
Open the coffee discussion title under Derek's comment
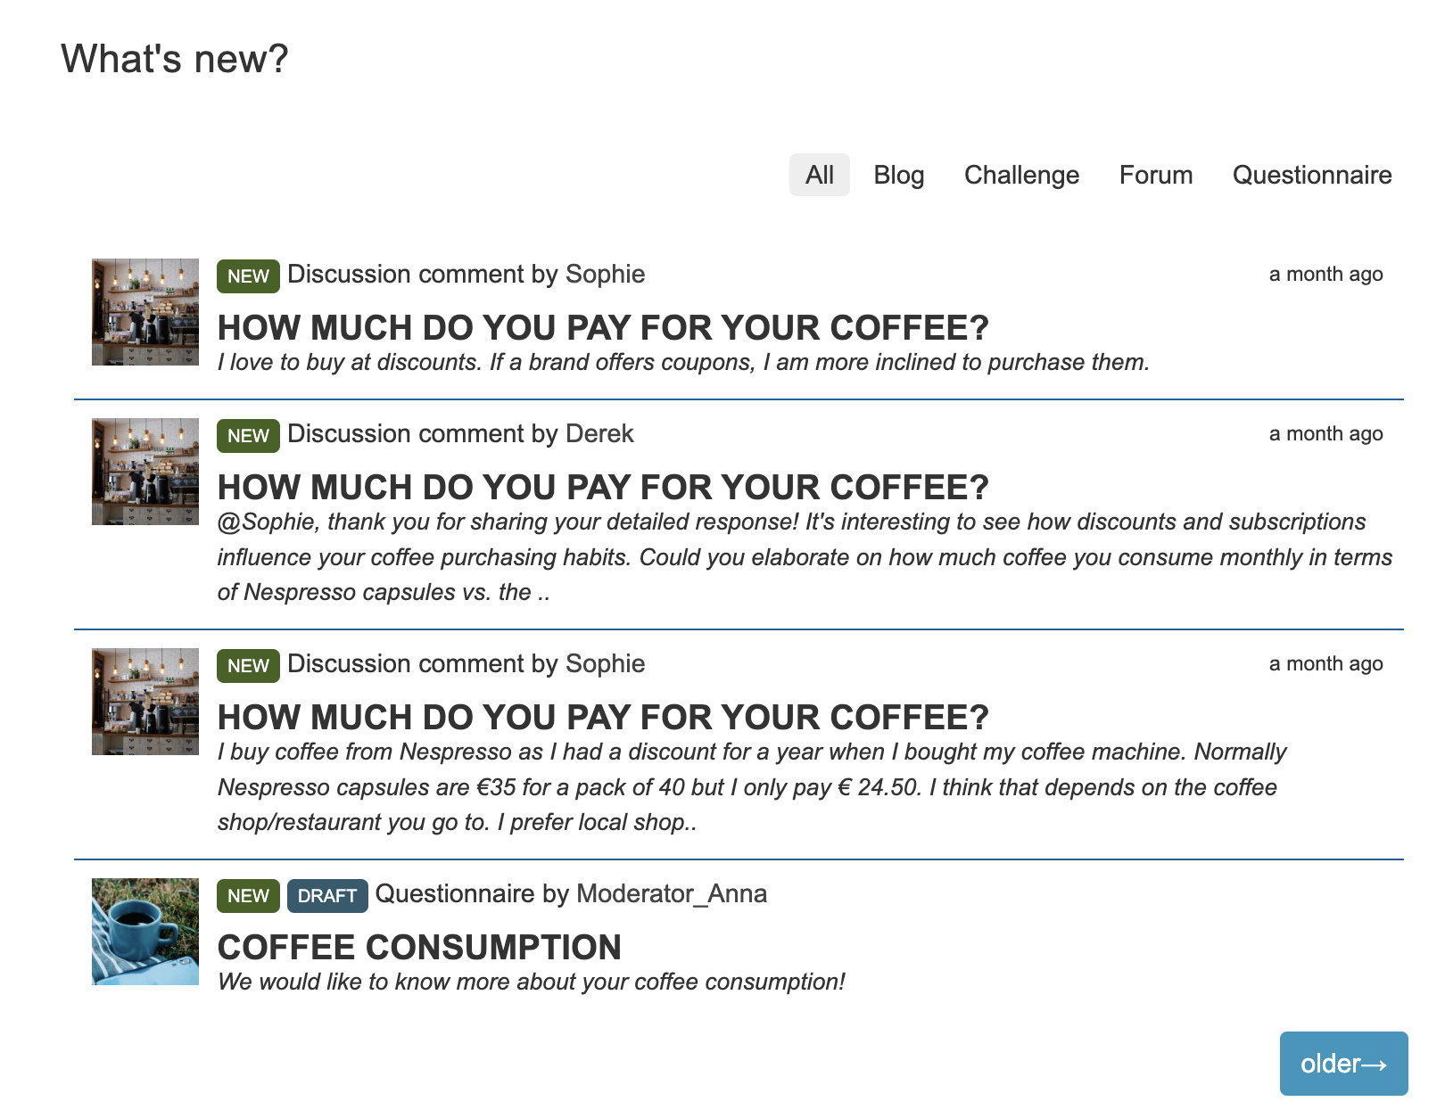pos(603,487)
